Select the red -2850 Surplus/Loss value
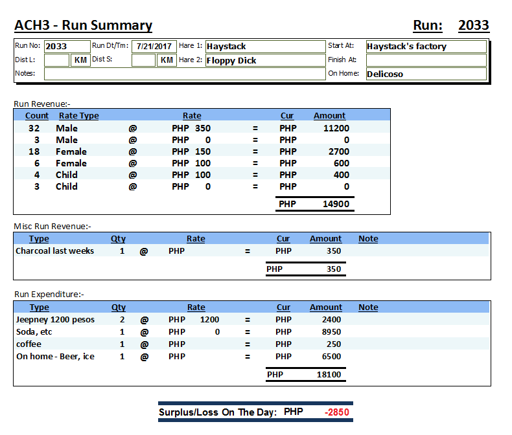512x435 pixels. 337,412
